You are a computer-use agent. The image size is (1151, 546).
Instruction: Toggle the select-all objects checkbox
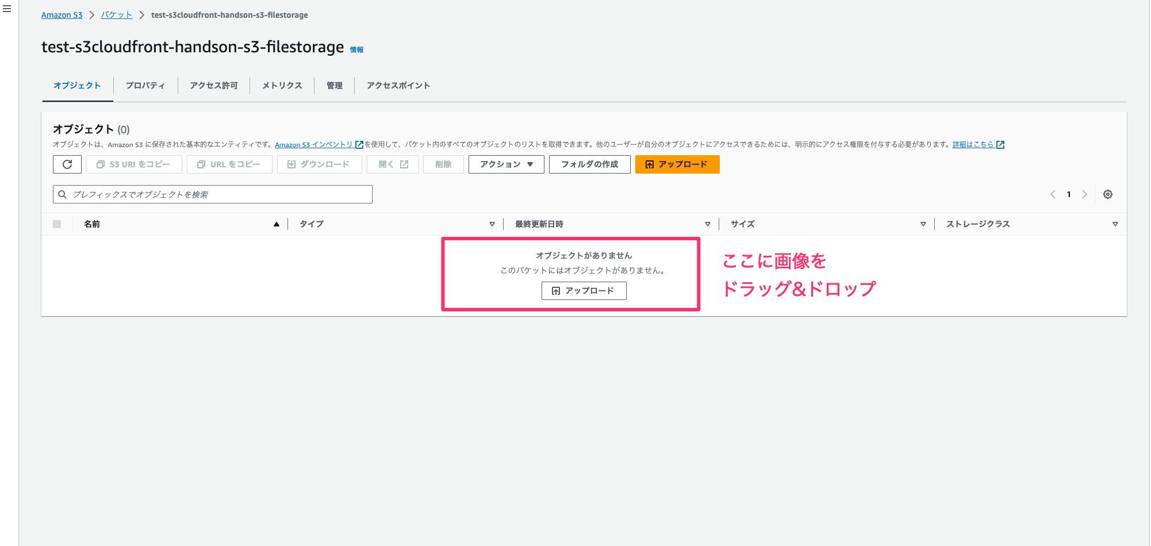point(56,224)
